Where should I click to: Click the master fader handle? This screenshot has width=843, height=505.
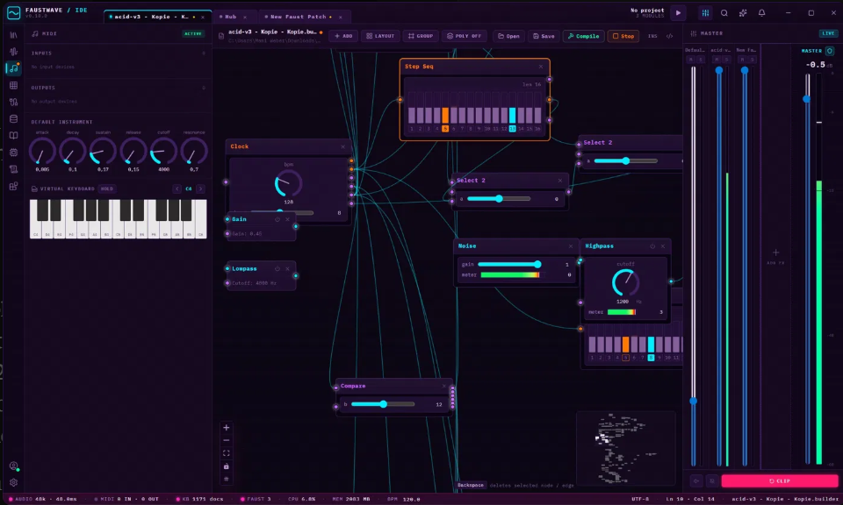(806, 99)
